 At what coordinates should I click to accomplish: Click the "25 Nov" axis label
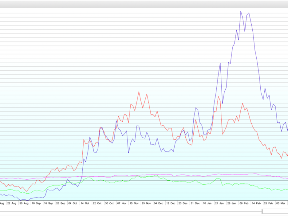coord(146,203)
